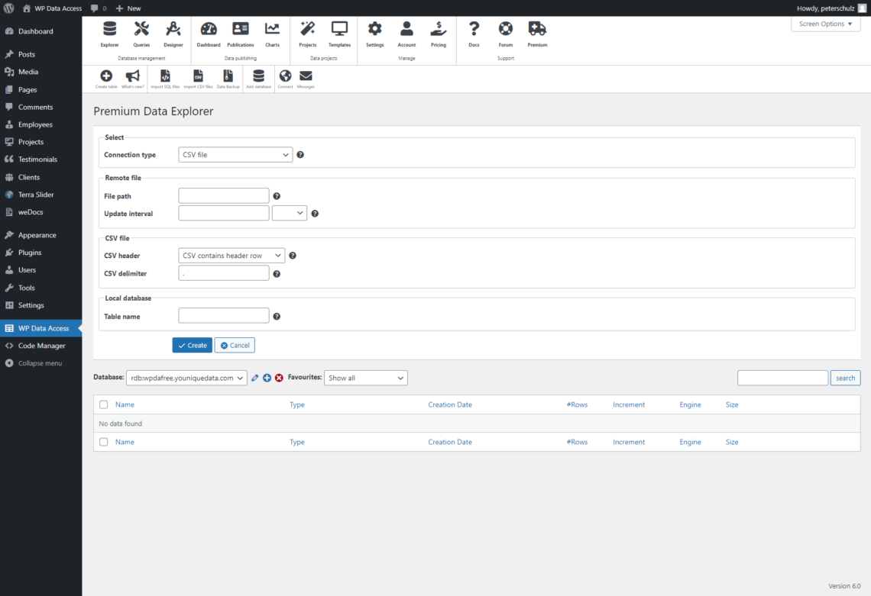871x596 pixels.
Task: Check plugin Messages
Action: tap(306, 76)
